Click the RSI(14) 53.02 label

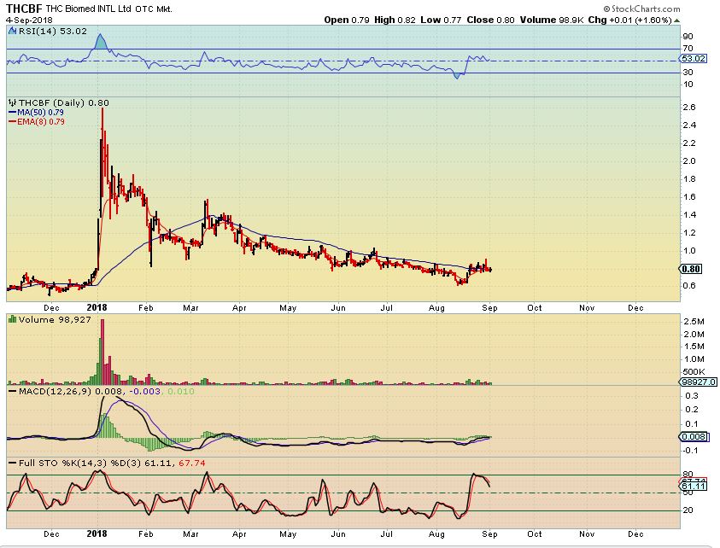click(52, 32)
